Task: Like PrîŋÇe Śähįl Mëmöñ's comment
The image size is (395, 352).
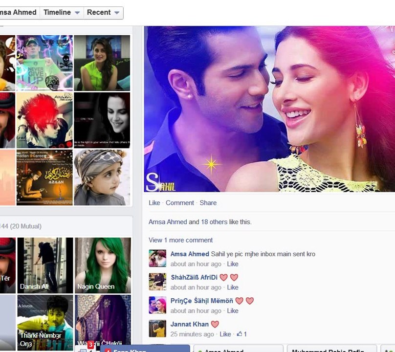Action: point(233,311)
